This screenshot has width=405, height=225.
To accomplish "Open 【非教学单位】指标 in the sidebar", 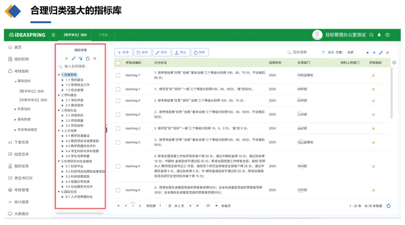I will coord(33,100).
